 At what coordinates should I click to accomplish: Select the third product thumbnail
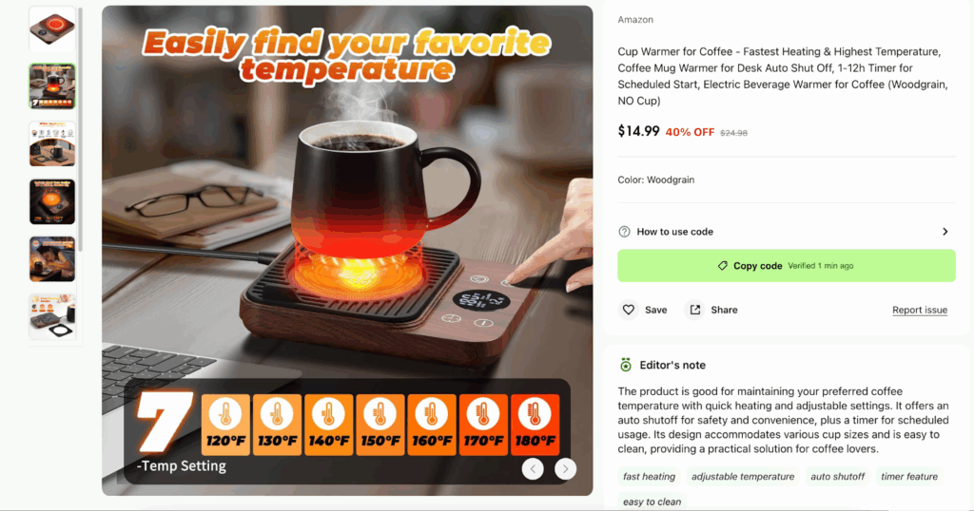[x=52, y=143]
